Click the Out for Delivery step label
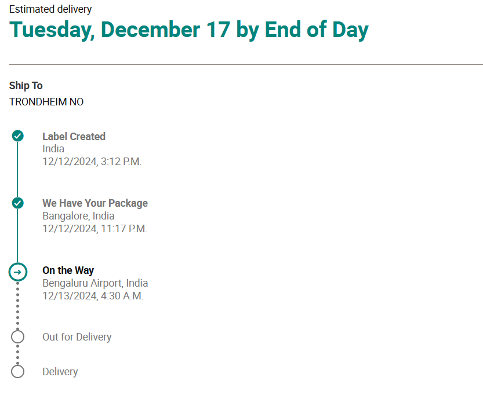The height and width of the screenshot is (399, 483). pos(77,337)
